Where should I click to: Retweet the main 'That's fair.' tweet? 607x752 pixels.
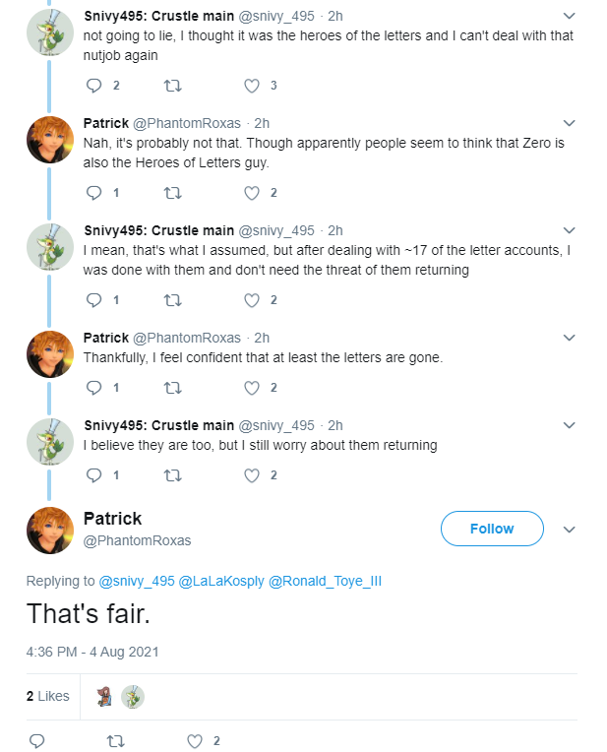click(x=115, y=741)
